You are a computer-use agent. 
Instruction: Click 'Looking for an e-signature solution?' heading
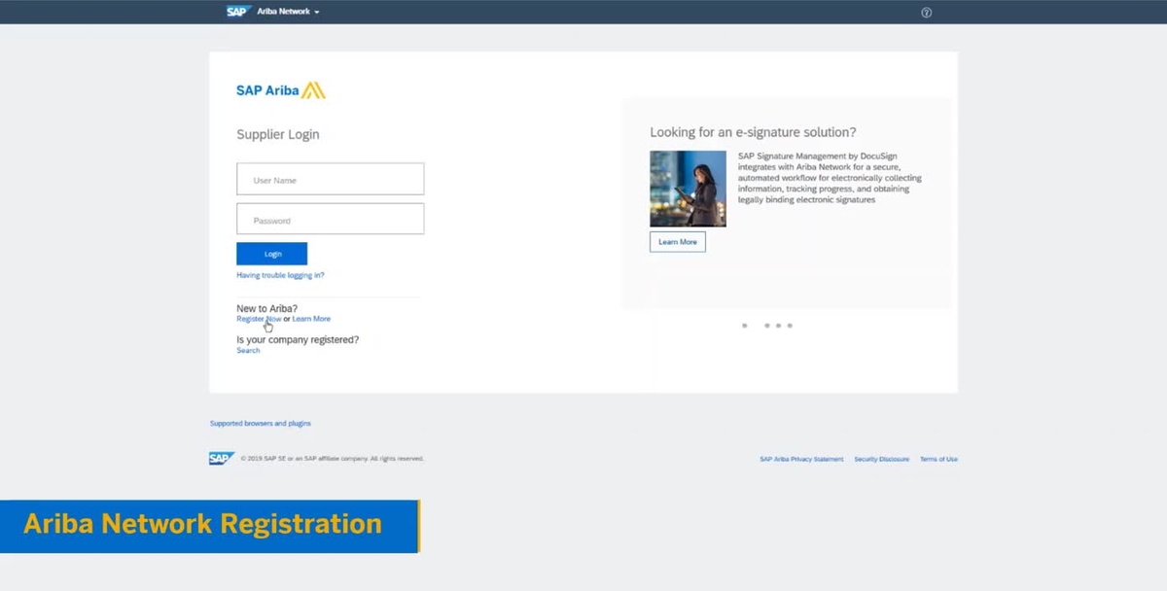[753, 132]
